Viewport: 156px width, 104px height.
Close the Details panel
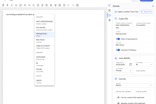pos(153,6)
